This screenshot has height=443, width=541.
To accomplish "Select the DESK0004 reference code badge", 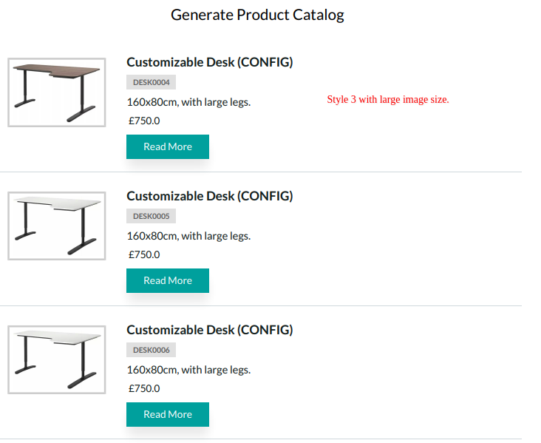I will point(151,82).
